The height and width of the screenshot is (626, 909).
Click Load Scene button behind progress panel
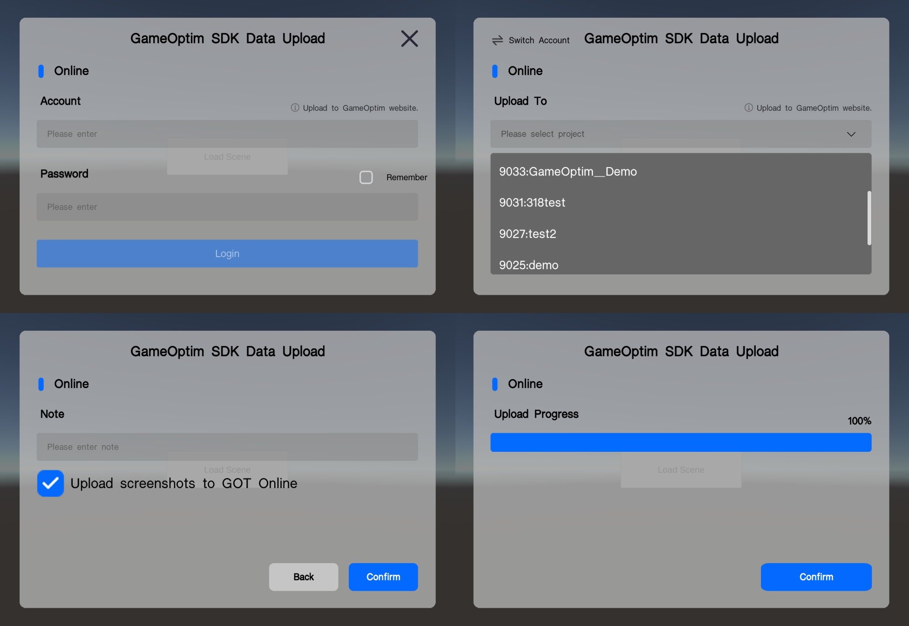[681, 470]
